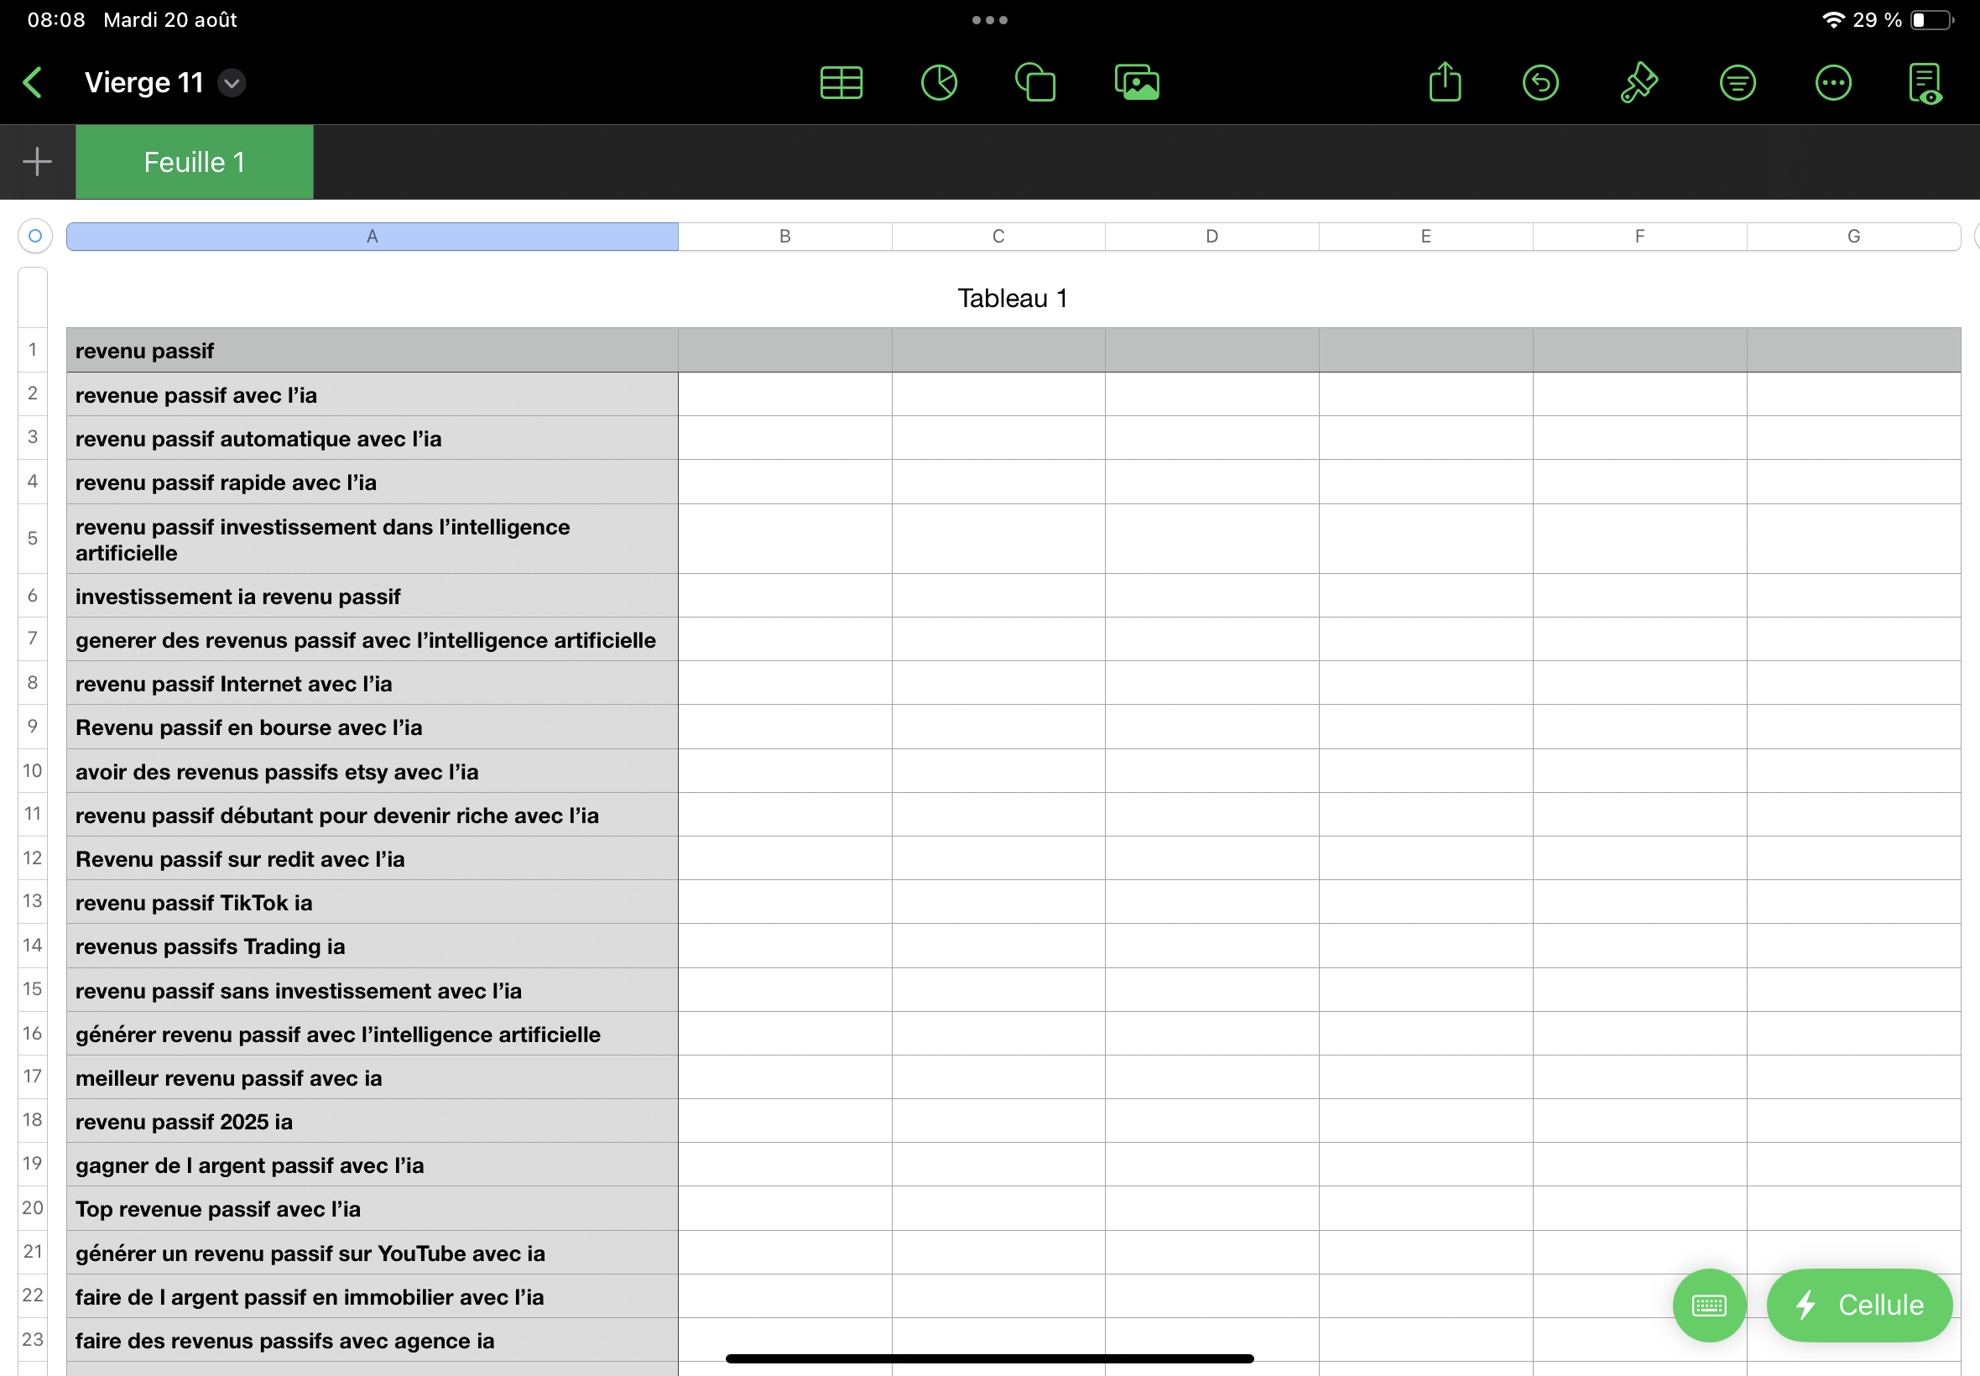
Task: Open the Vierge 11 document title dropdown
Action: [232, 83]
